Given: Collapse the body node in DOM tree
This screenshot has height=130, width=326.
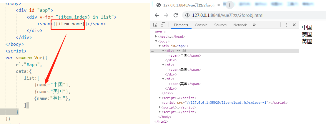Looking at the screenshot, I should coord(156,41).
